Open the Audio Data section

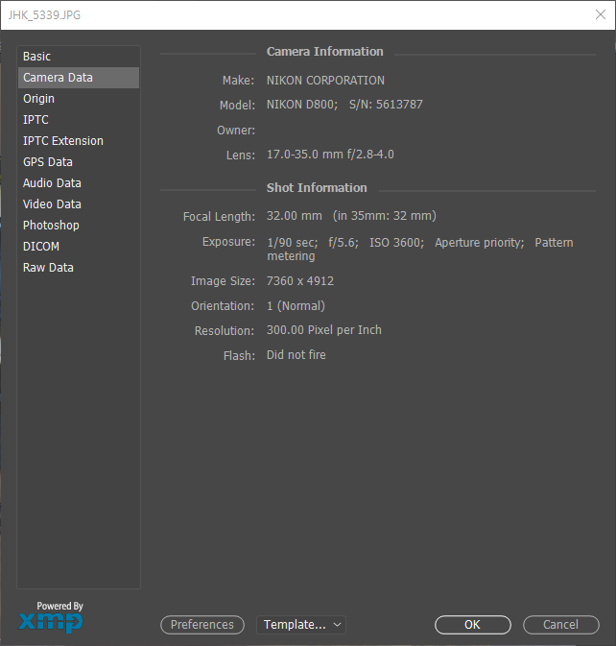tap(79, 183)
